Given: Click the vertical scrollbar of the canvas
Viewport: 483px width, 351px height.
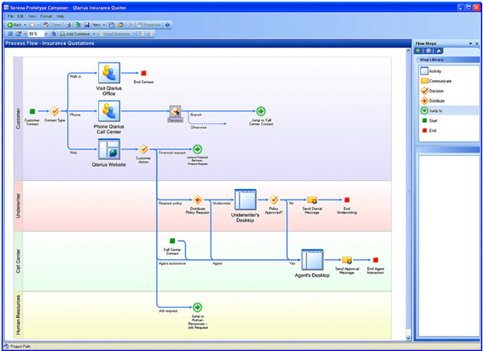Looking at the screenshot, I should pos(409,194).
